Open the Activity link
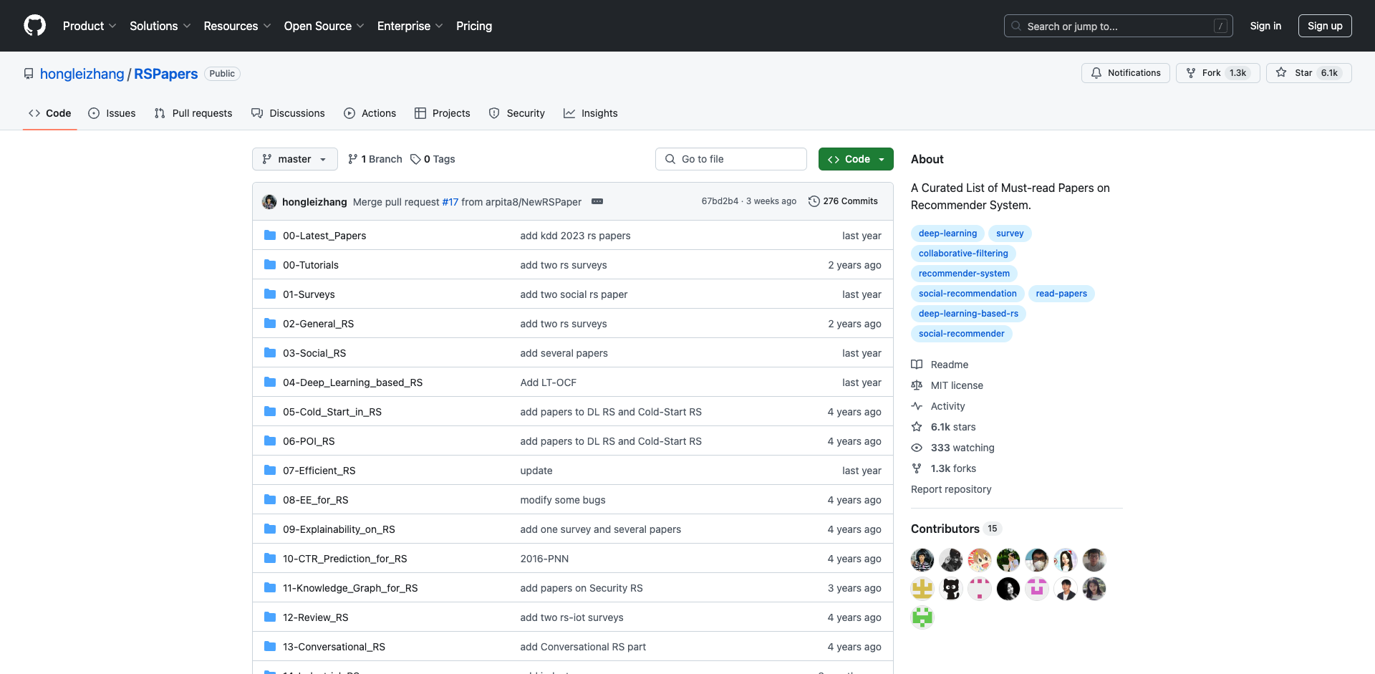 tap(938, 406)
